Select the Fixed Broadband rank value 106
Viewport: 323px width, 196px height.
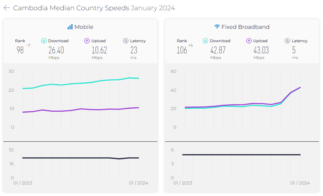click(x=182, y=50)
